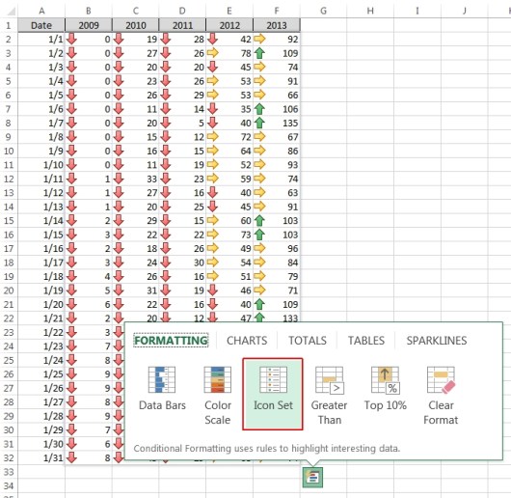Click the 1/15 date cell
The width and height of the screenshot is (511, 498).
pyautogui.click(x=41, y=235)
